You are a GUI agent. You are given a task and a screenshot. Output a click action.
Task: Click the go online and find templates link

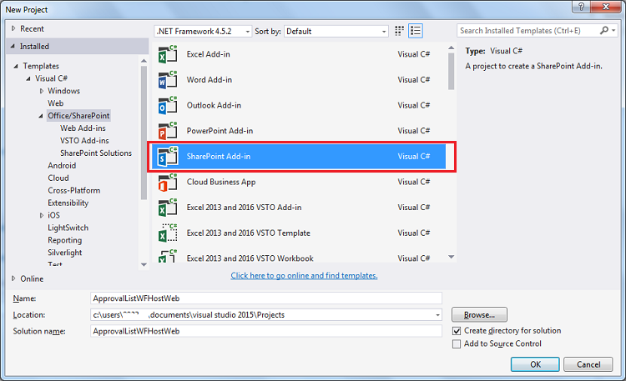click(304, 275)
